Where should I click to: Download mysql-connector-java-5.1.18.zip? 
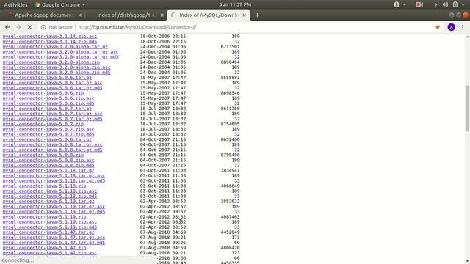[44, 186]
